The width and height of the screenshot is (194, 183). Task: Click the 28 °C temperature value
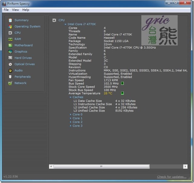(x=108, y=93)
